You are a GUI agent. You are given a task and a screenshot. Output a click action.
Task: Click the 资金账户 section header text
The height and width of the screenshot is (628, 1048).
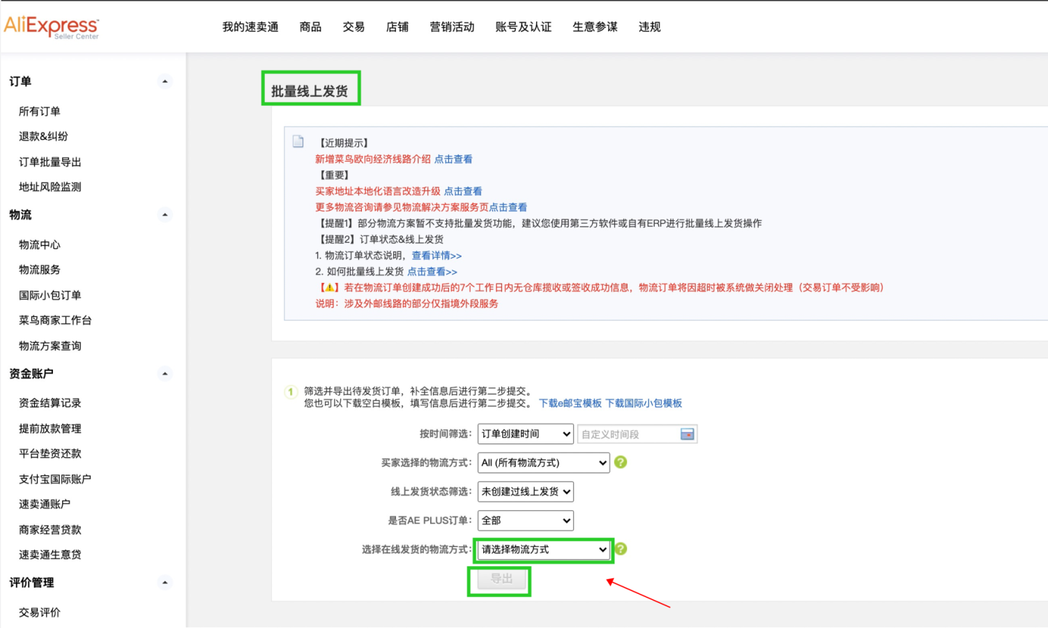(x=31, y=374)
